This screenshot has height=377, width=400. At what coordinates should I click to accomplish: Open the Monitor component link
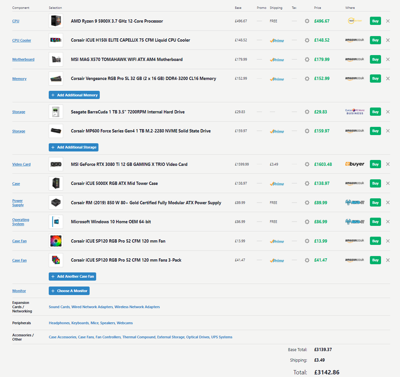tap(19, 291)
